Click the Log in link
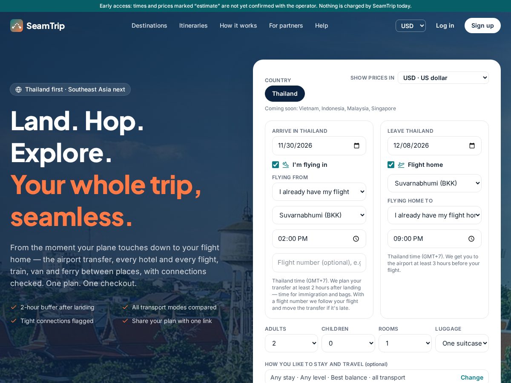 pyautogui.click(x=445, y=26)
